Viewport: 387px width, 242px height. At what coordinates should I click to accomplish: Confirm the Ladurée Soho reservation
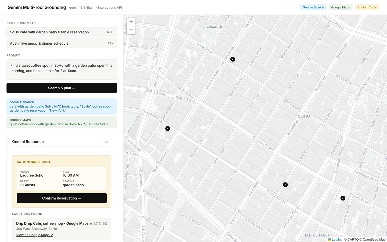62,198
